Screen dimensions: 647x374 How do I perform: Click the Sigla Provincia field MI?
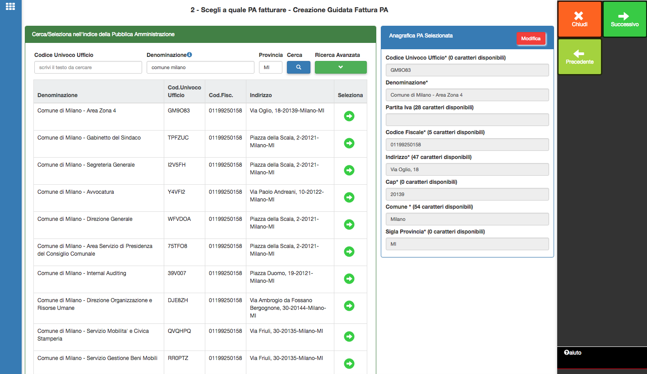click(467, 244)
